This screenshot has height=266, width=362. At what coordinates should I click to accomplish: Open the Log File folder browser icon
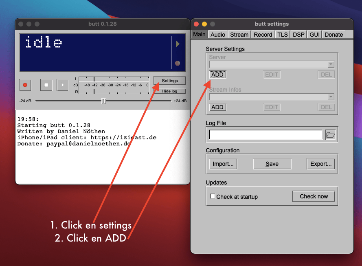click(330, 134)
